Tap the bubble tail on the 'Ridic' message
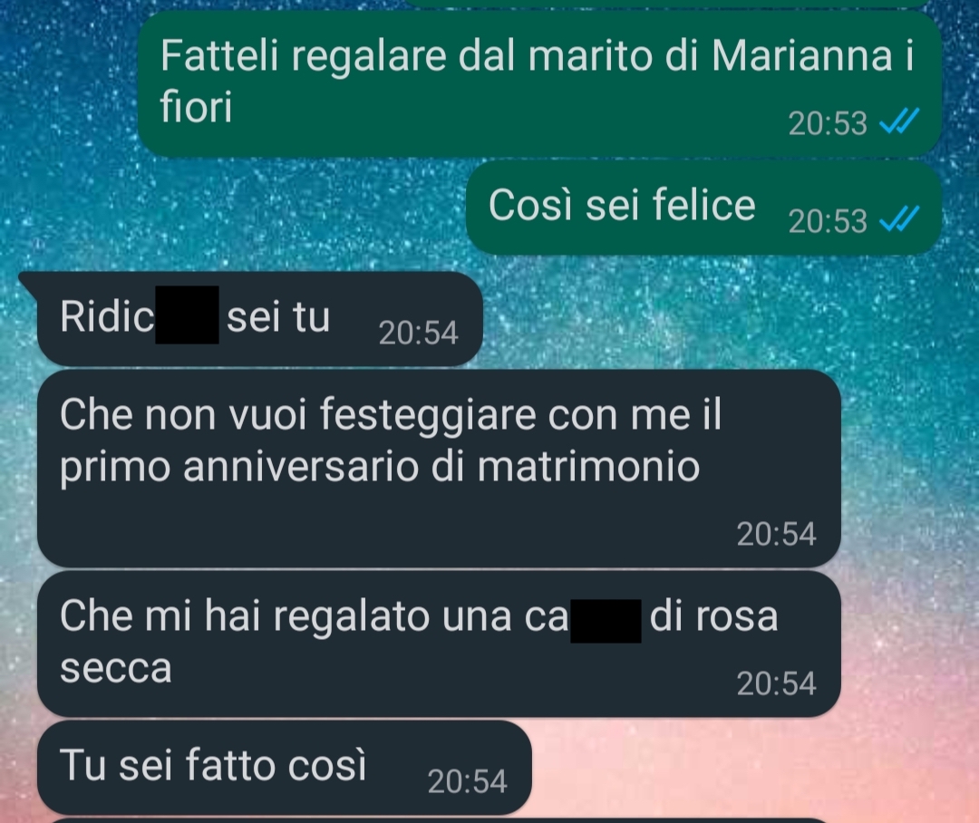 click(x=29, y=281)
